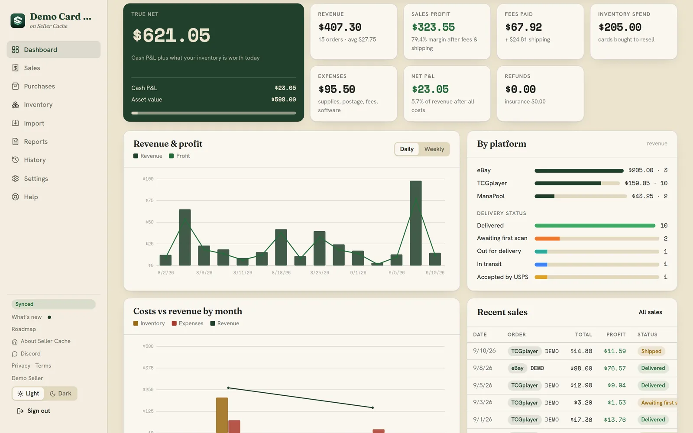The width and height of the screenshot is (693, 433).
Task: Open All sales link
Action: 650,312
